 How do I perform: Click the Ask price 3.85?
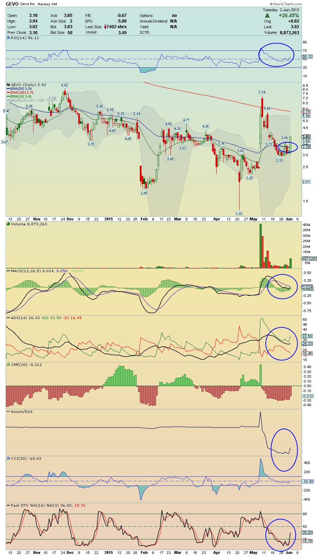click(x=68, y=16)
